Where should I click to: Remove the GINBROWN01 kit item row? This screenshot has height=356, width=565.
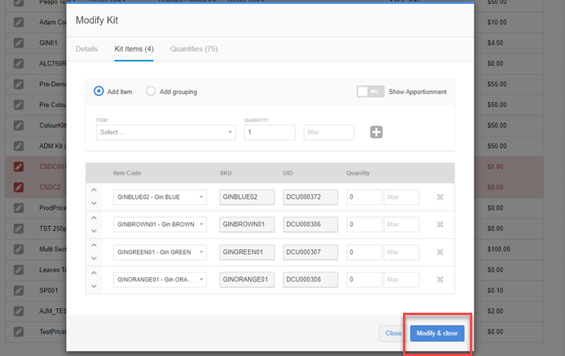point(440,225)
